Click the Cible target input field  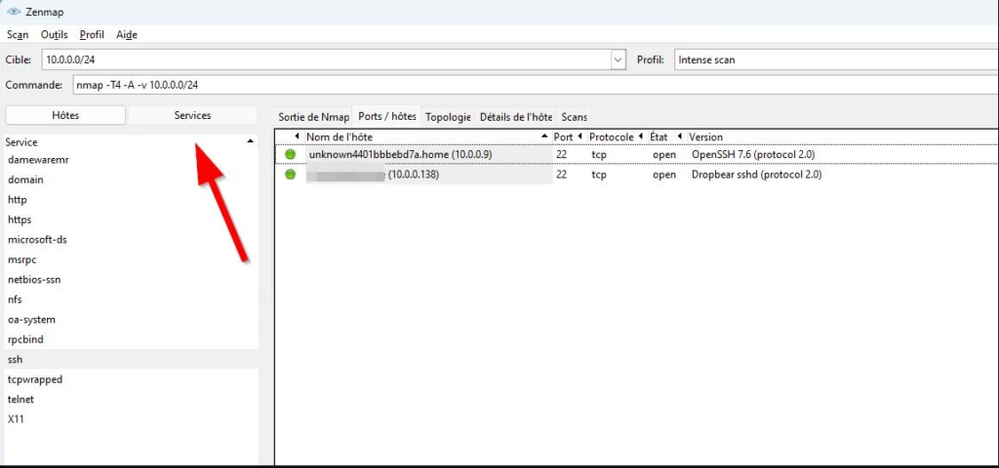(327, 59)
